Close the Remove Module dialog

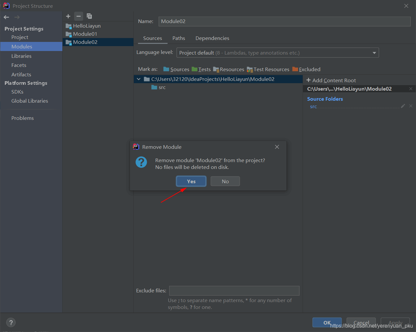point(277,147)
